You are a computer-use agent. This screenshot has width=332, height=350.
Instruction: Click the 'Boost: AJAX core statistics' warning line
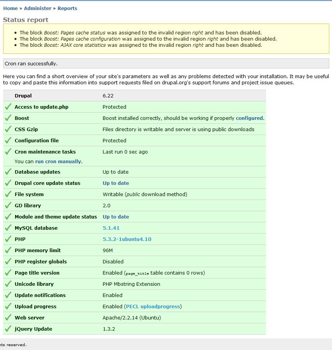pyautogui.click(x=141, y=45)
